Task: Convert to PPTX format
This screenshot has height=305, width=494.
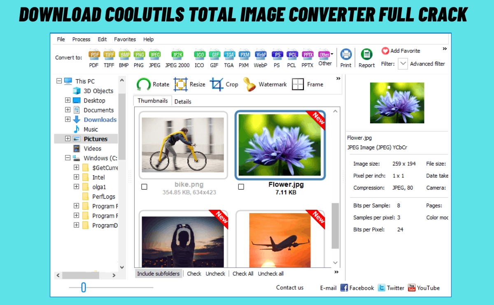Action: tap(308, 59)
